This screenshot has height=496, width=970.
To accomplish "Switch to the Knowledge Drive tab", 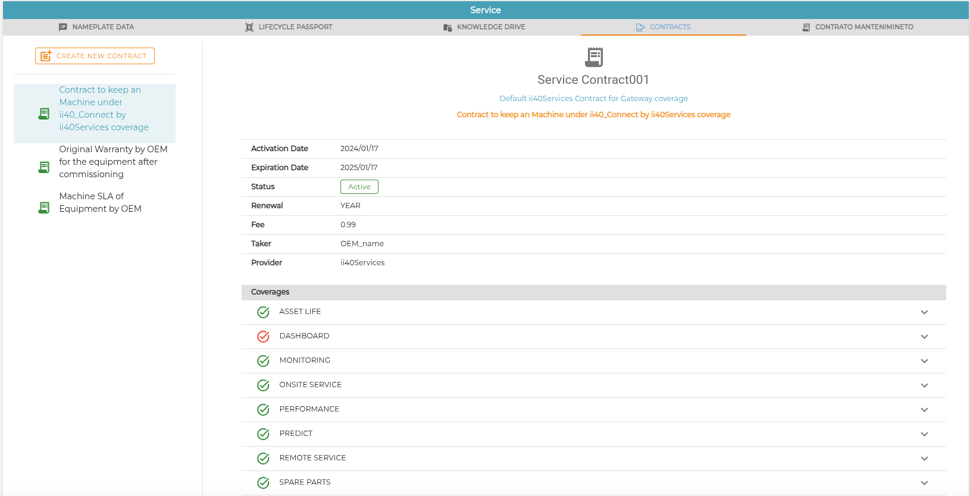I will coord(484,27).
